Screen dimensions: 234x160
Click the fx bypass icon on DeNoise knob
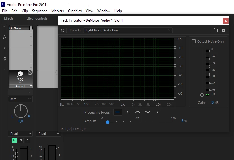30,72
